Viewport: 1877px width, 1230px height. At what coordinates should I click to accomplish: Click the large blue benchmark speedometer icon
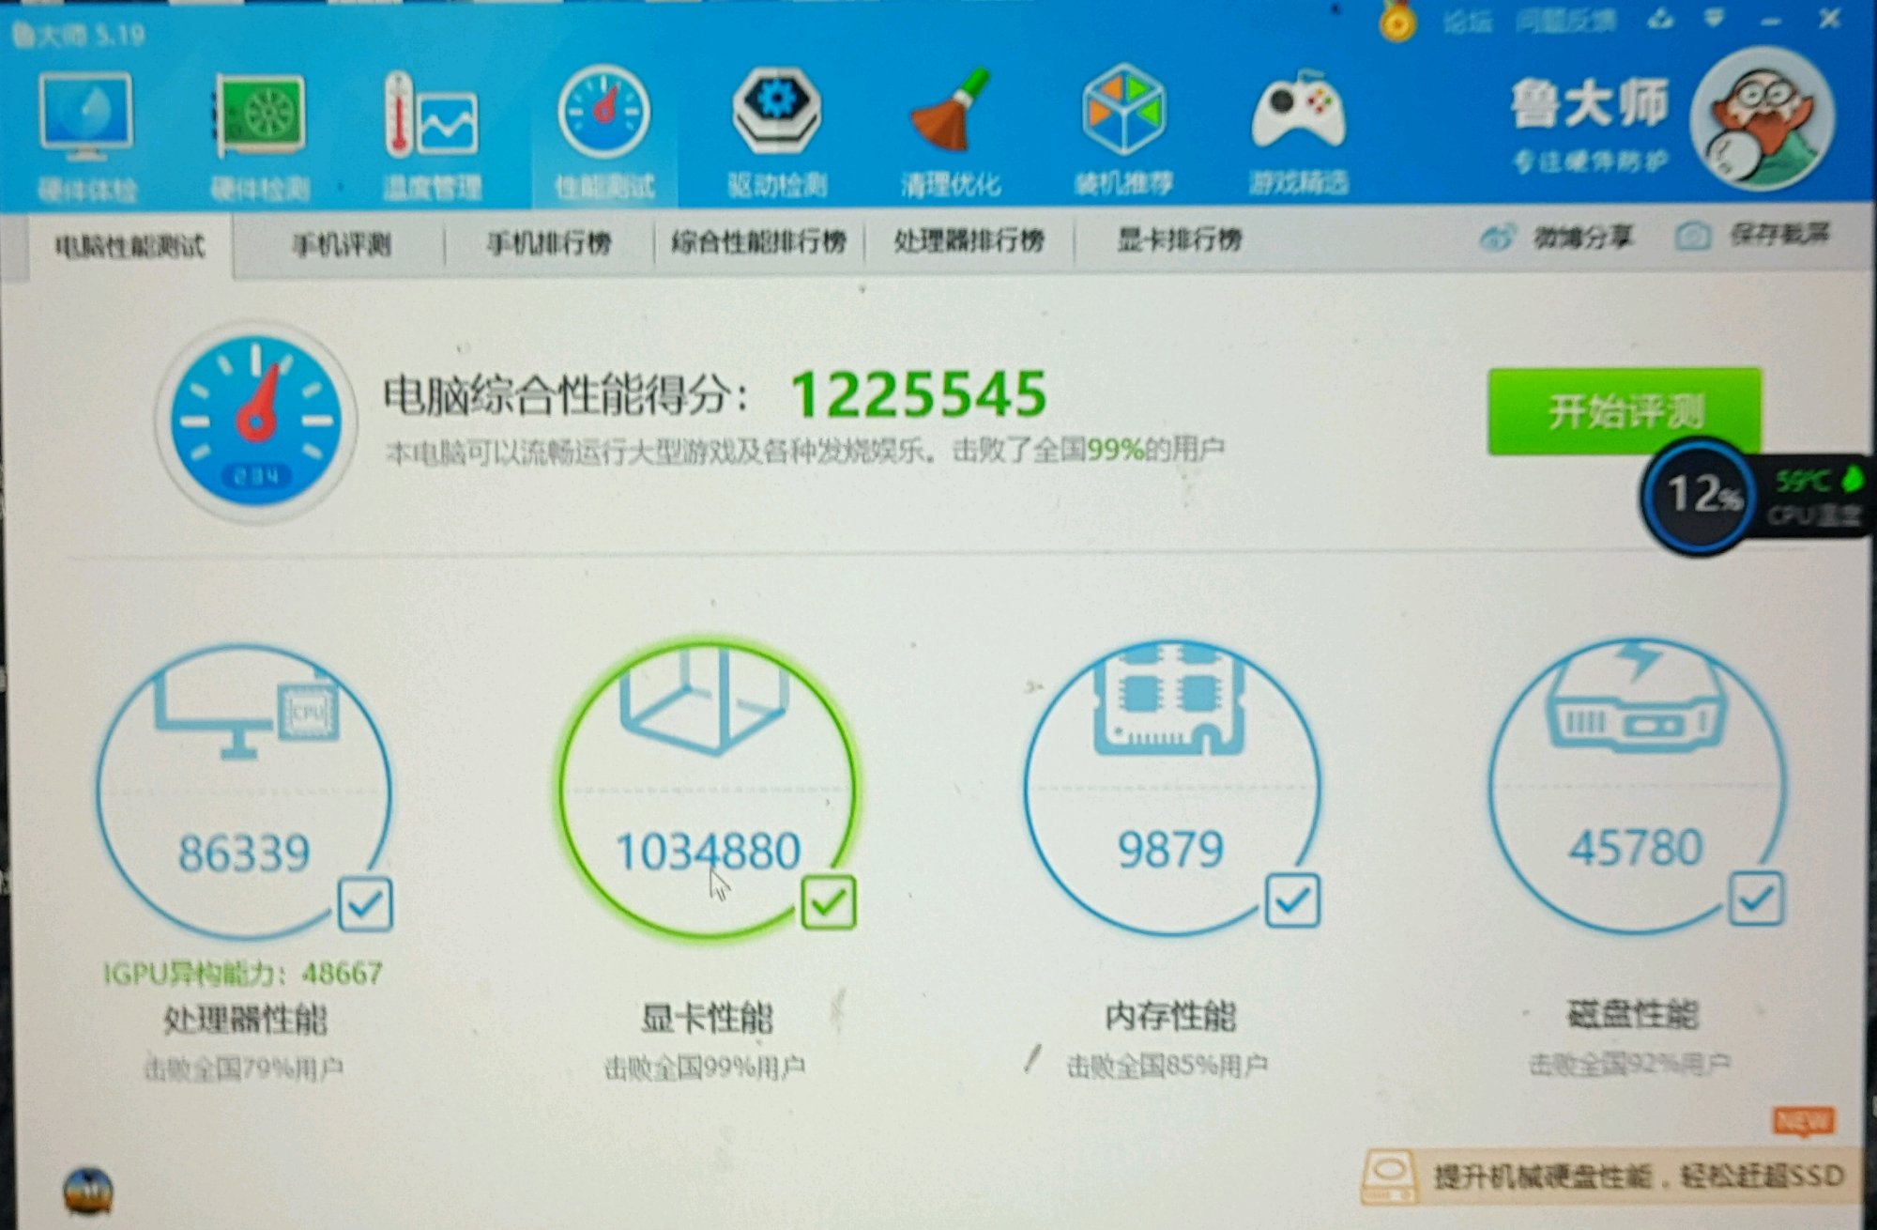(256, 420)
